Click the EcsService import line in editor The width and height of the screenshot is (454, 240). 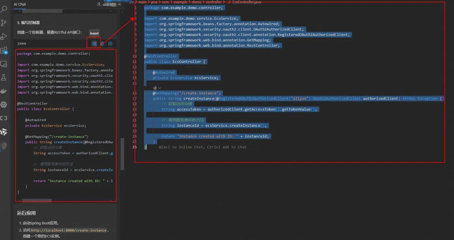click(192, 18)
